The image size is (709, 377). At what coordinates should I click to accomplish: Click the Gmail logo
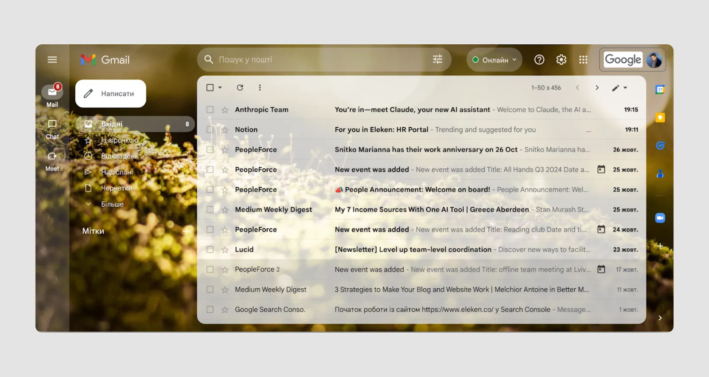click(105, 59)
